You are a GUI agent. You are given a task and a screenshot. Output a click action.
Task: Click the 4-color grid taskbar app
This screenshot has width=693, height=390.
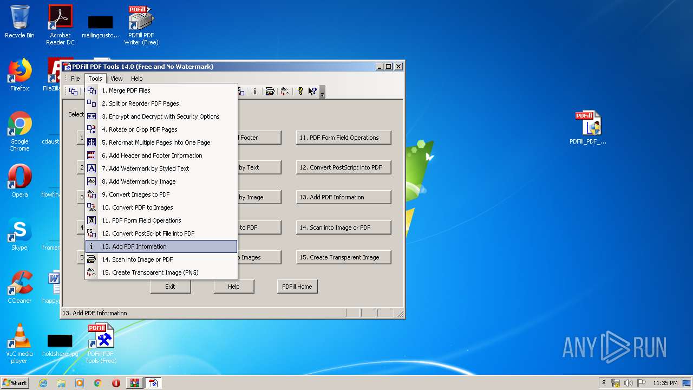coord(134,383)
